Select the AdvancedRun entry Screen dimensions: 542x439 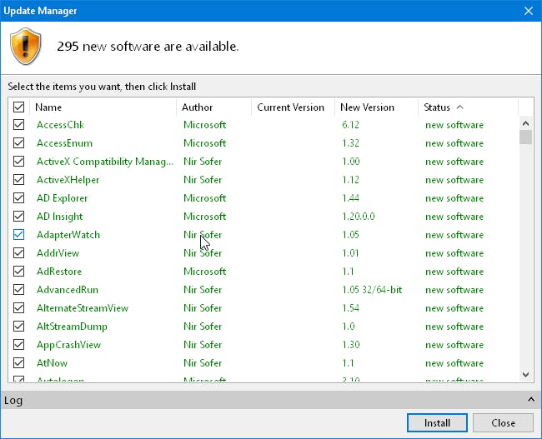click(68, 289)
